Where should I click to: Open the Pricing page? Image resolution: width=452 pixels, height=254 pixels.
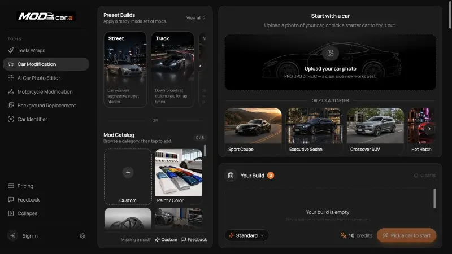click(x=46, y=186)
